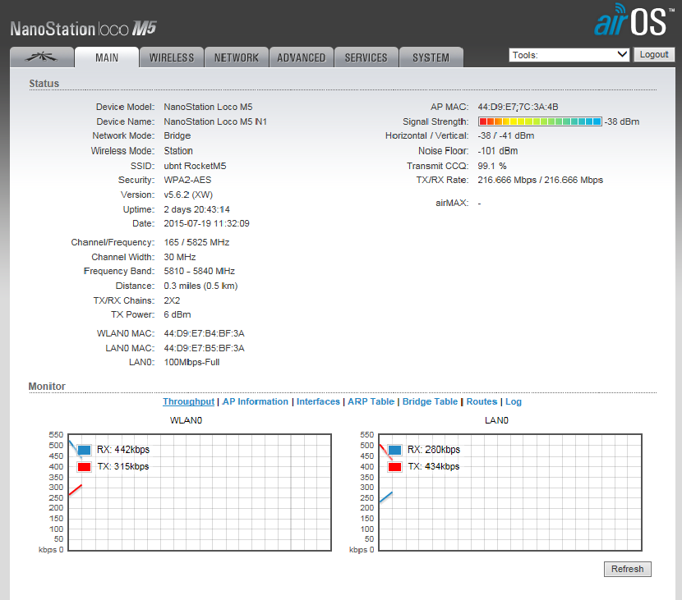Click the TX Power value 6 dBm
Viewport: 682px width, 600px height.
pos(177,314)
